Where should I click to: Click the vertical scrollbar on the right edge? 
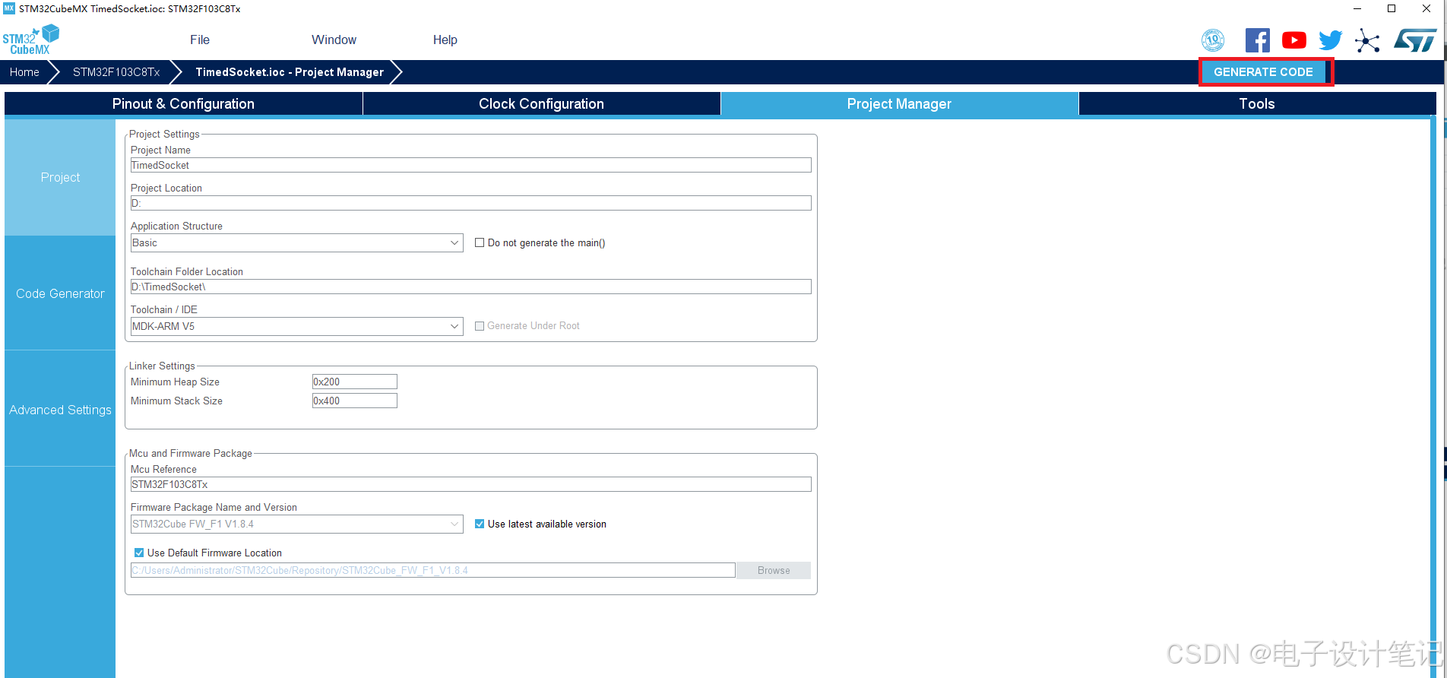1433,395
